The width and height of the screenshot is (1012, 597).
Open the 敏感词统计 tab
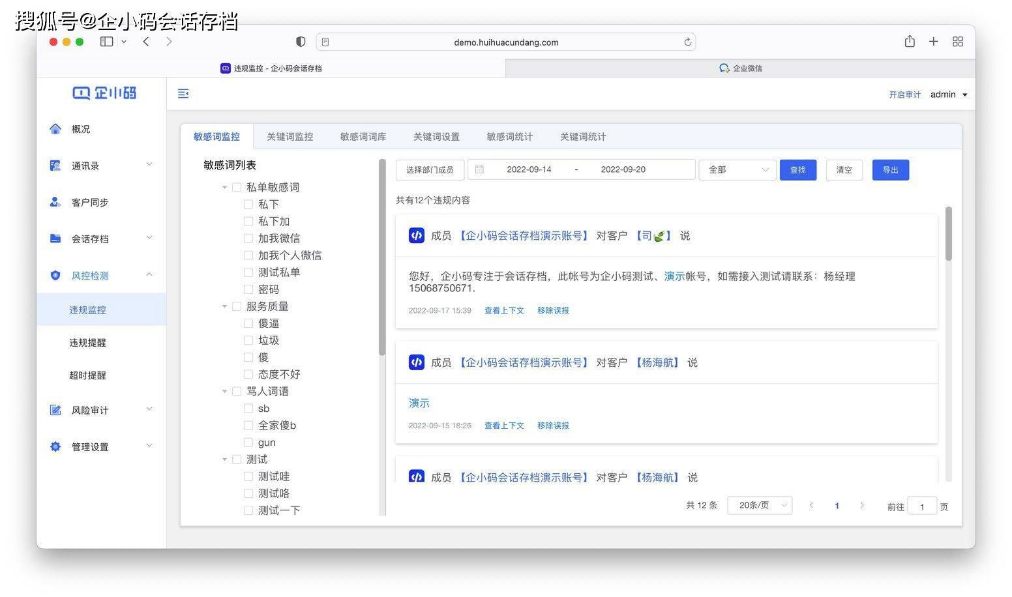pos(509,137)
